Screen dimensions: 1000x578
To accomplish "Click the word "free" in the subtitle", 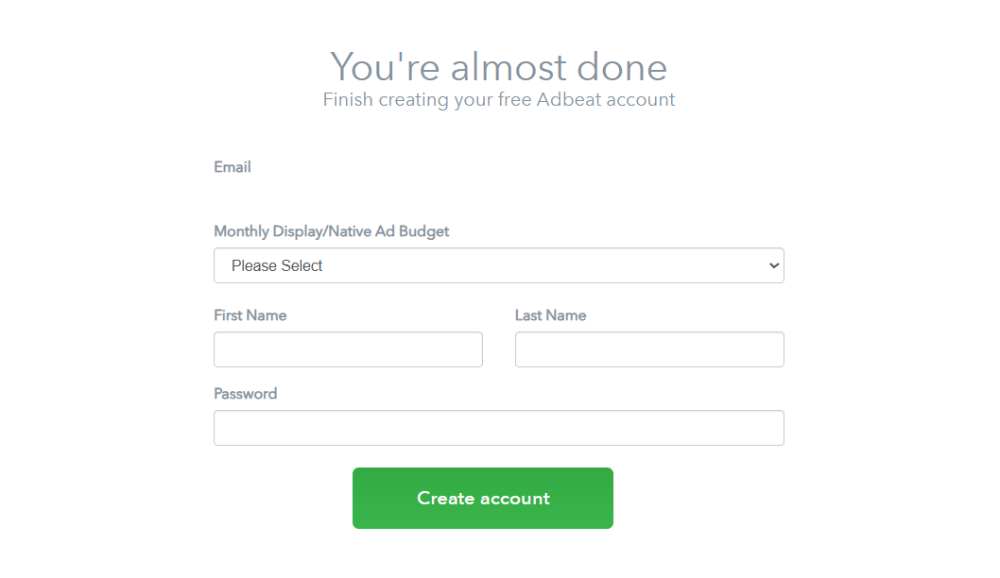I will coord(515,99).
